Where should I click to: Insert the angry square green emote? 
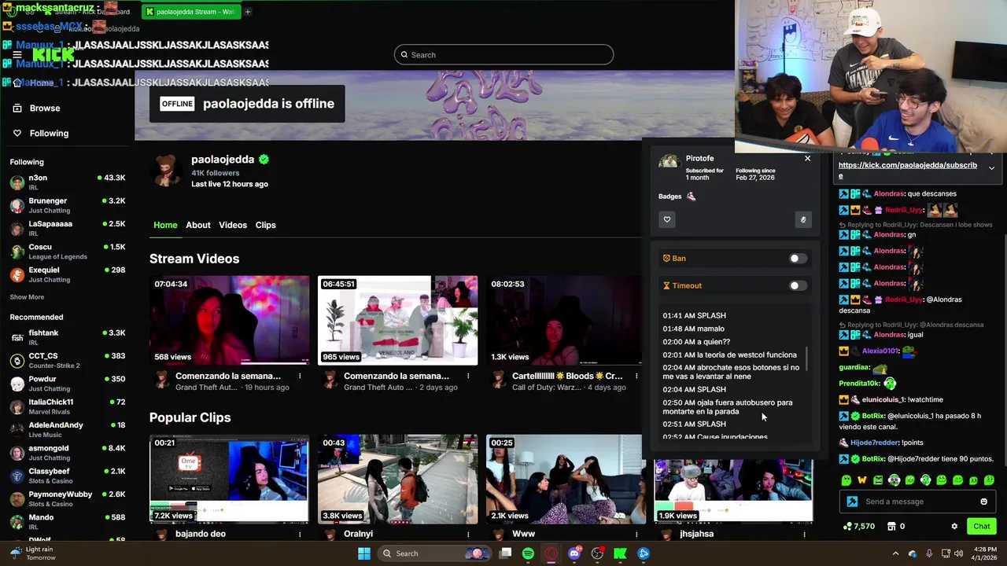click(x=878, y=480)
